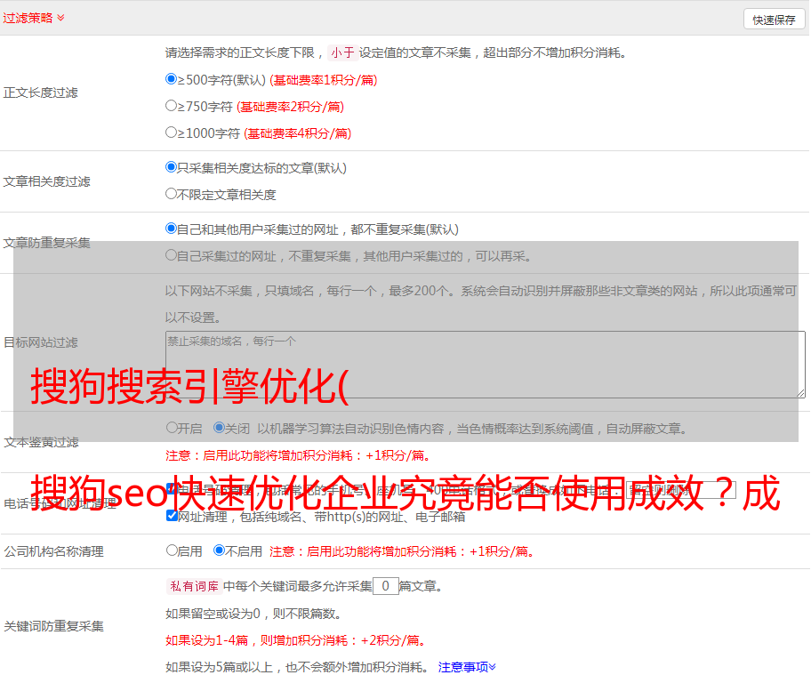Image resolution: width=811 pixels, height=683 pixels.
Task: Click the 如果留空或设为0，则不限篇数 text
Action: (253, 614)
